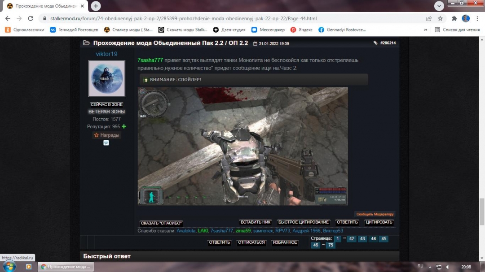Click the ИЗБРАННОЕ button

click(x=285, y=242)
